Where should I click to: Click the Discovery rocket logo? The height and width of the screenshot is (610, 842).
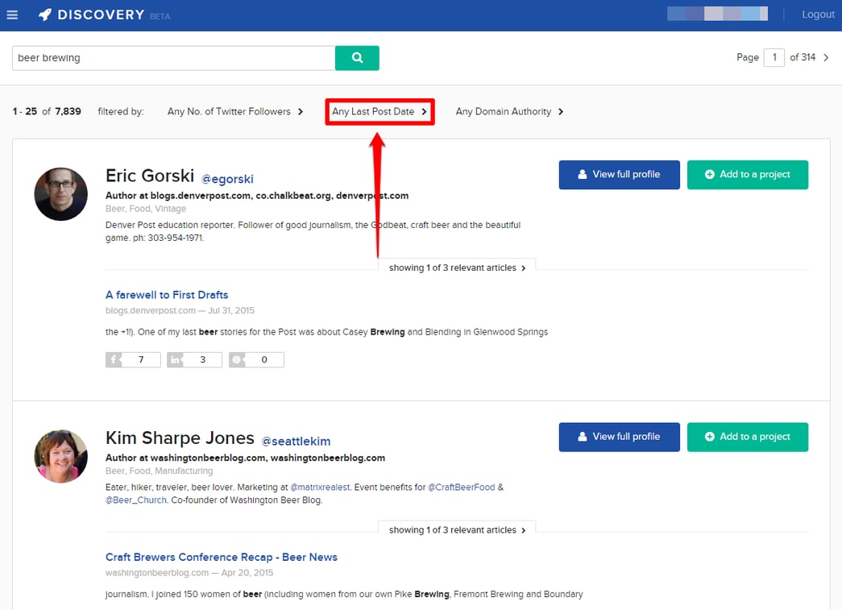pos(46,15)
